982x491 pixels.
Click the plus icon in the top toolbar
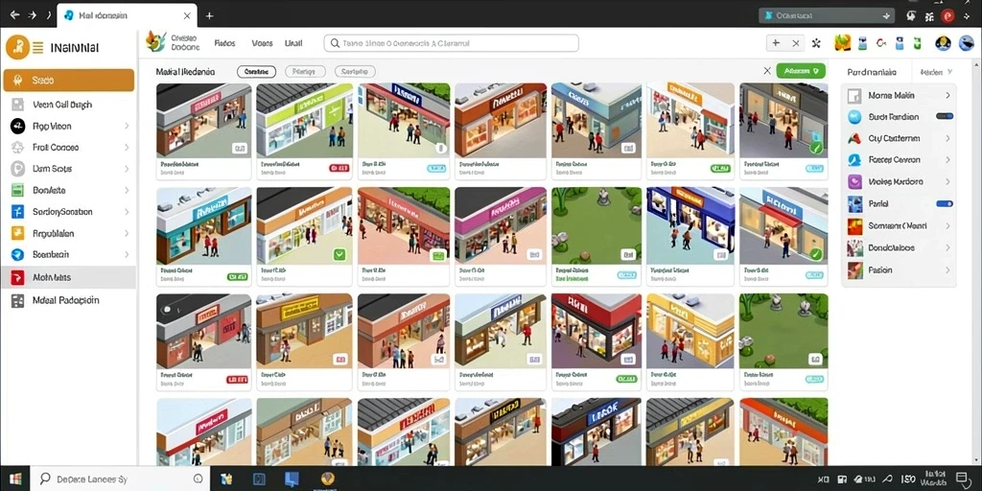point(776,43)
